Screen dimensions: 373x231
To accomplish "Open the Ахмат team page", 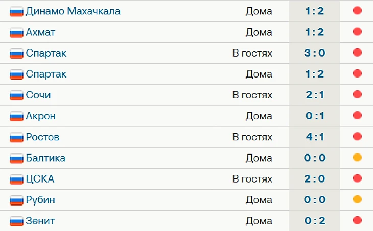I will pos(40,32).
